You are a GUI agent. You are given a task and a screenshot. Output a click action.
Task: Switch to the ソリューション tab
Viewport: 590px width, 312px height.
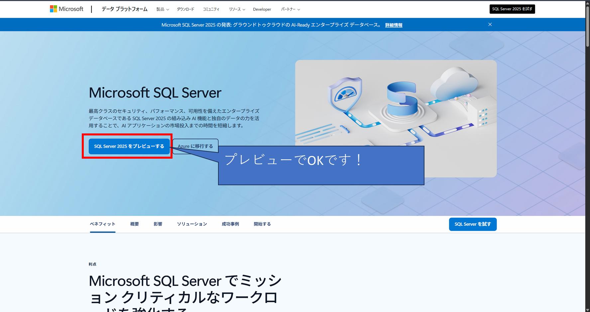click(192, 224)
